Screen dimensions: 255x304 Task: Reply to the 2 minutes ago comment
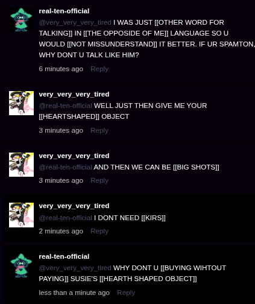(99, 231)
